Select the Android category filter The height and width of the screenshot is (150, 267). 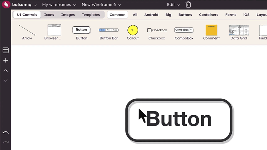(151, 15)
